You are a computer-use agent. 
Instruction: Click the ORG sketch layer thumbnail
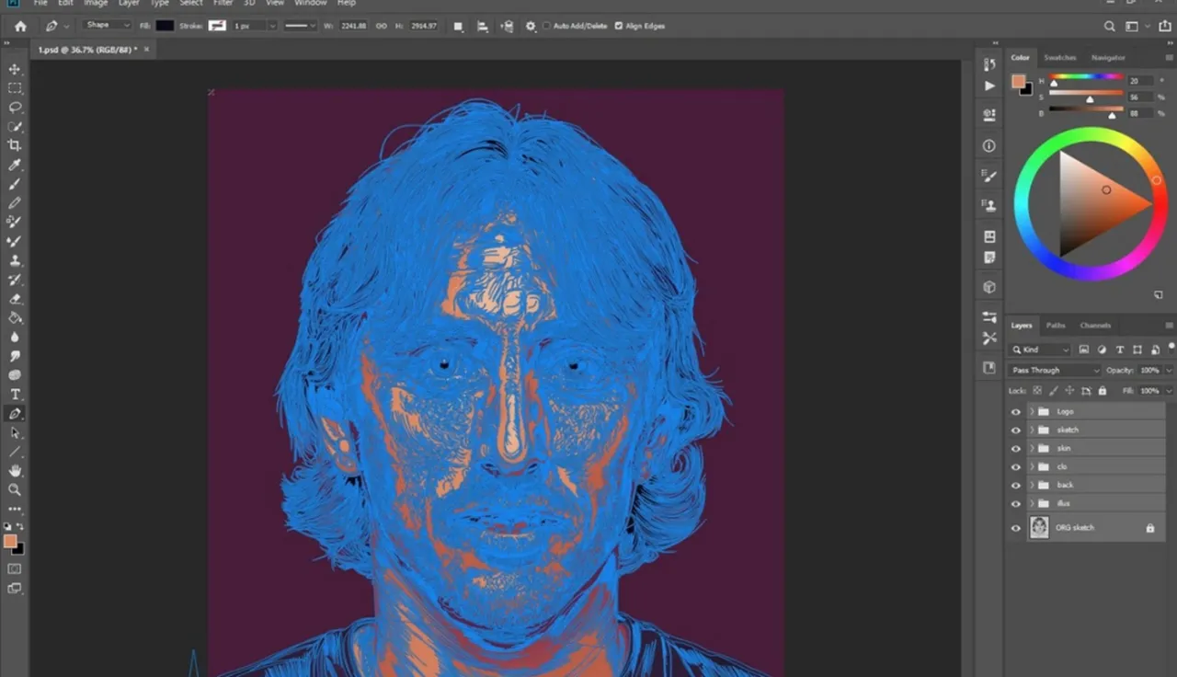coord(1039,528)
